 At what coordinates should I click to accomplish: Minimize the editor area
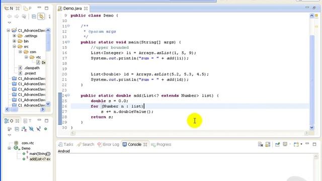(307, 8)
